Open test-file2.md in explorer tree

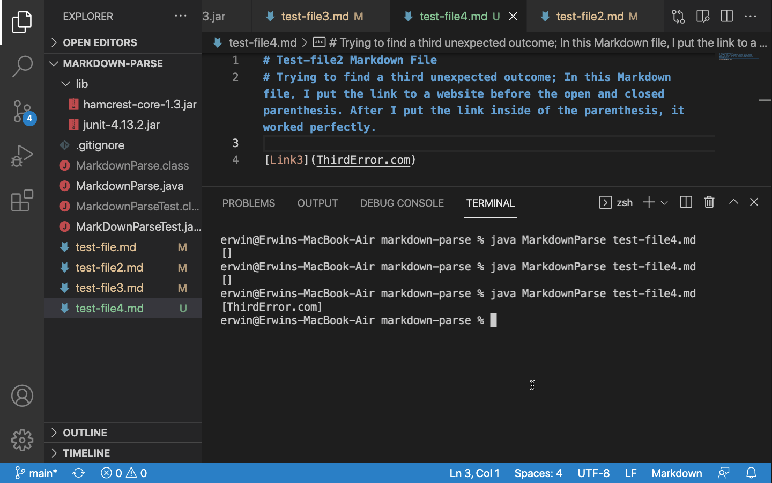(x=123, y=267)
